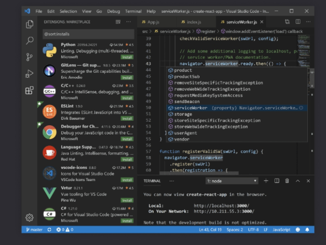Select the userAgent suggestion
The width and height of the screenshot is (326, 245).
point(237,133)
